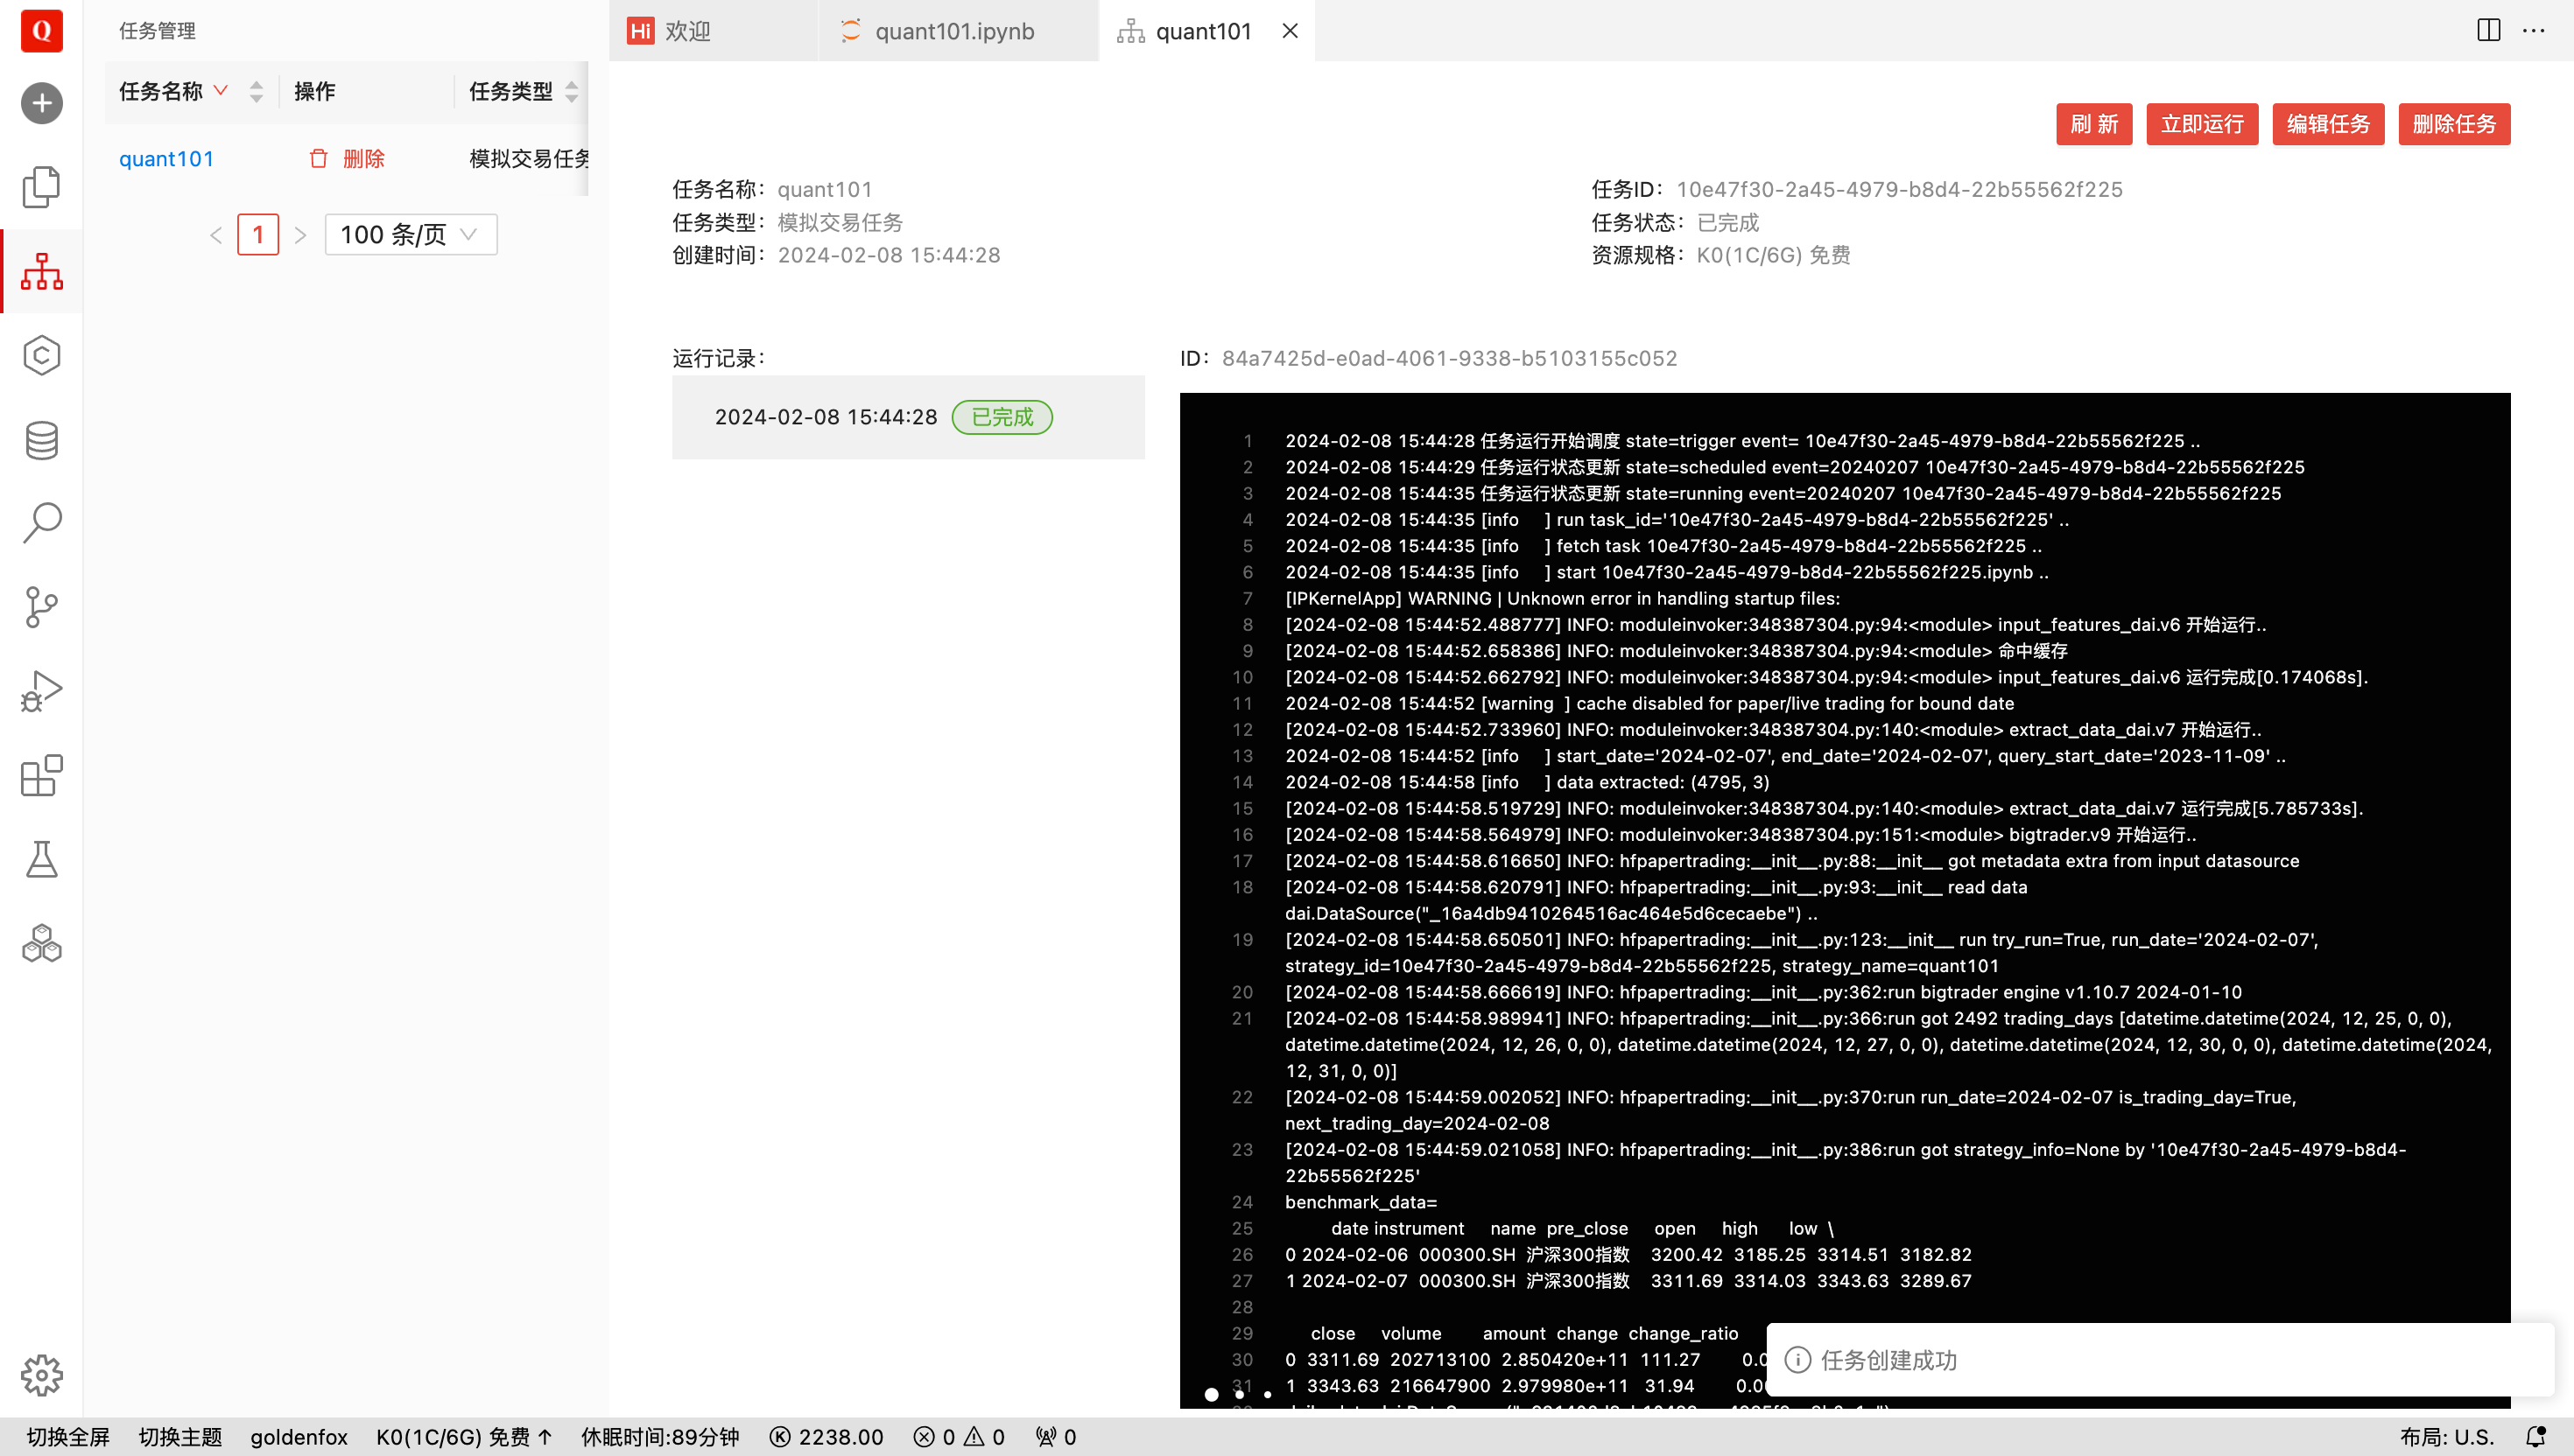Open the settings gear icon

(41, 1376)
